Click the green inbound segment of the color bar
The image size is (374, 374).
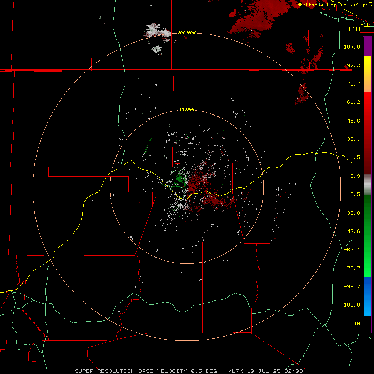[367, 236]
